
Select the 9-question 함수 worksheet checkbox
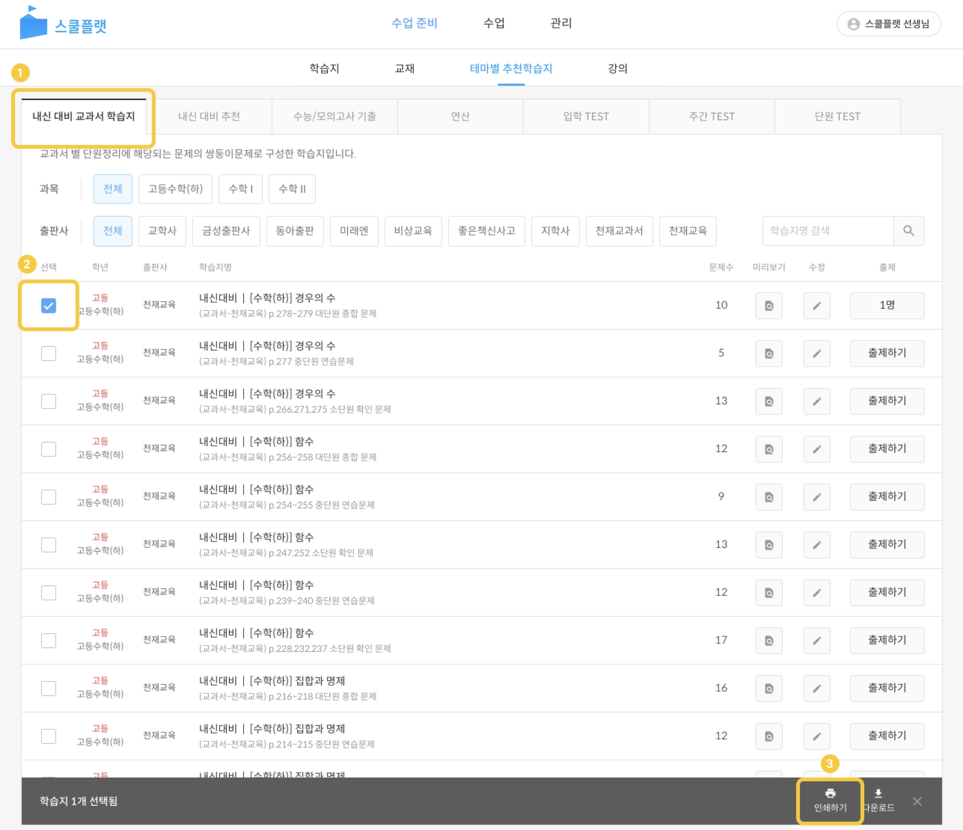tap(49, 497)
